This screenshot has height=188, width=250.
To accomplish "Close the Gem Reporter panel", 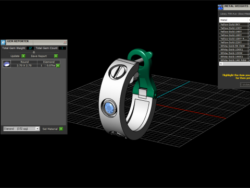I will pyautogui.click(x=65, y=42).
